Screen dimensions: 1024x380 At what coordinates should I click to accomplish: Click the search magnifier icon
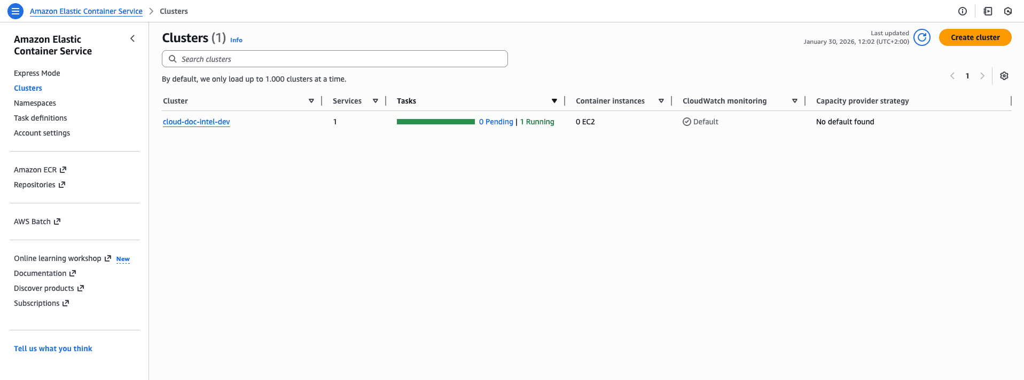pos(173,59)
